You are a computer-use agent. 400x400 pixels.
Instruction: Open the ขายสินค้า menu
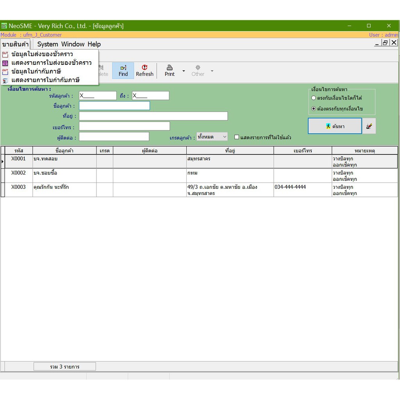click(15, 44)
